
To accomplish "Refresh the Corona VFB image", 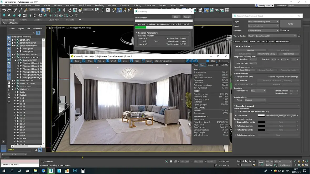I will [x=111, y=61].
